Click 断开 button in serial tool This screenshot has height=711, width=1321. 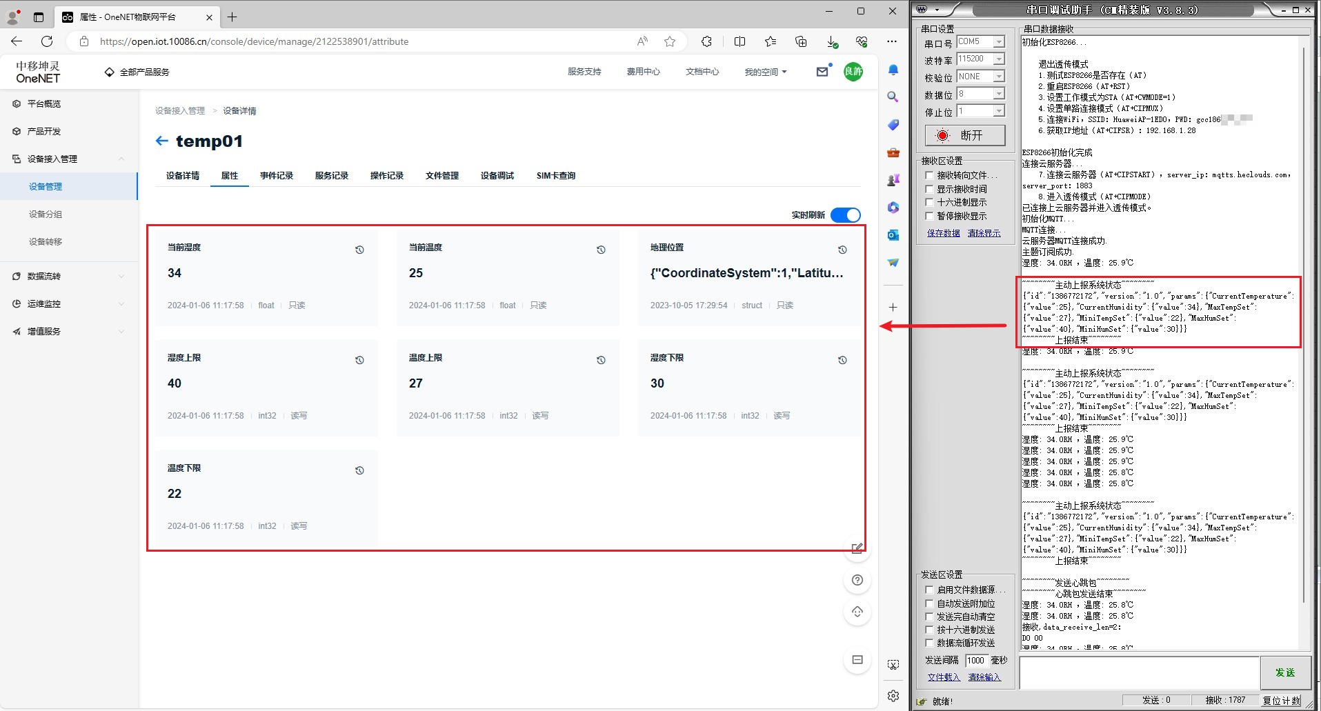965,135
